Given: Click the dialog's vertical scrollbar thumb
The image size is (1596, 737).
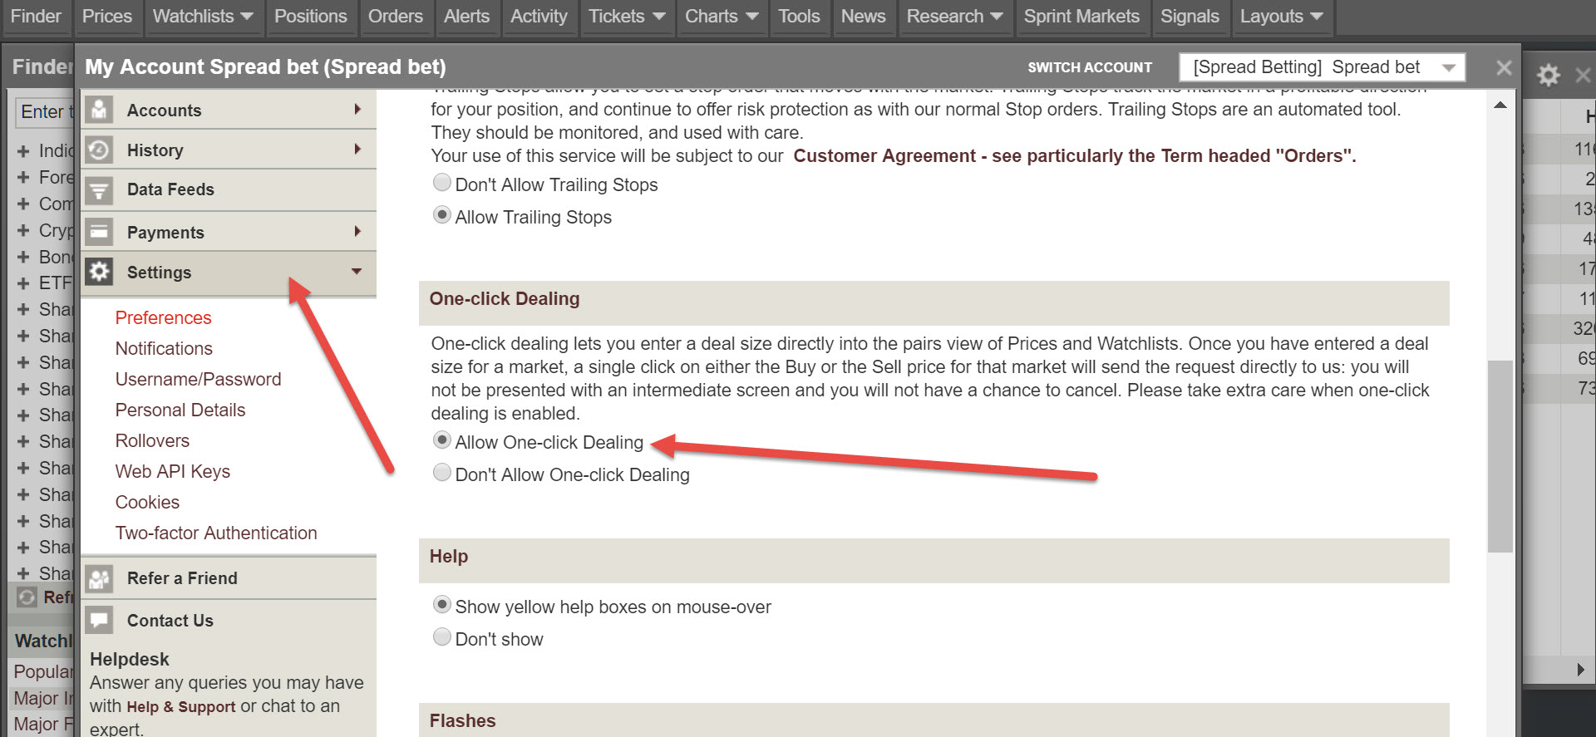Looking at the screenshot, I should (x=1500, y=455).
